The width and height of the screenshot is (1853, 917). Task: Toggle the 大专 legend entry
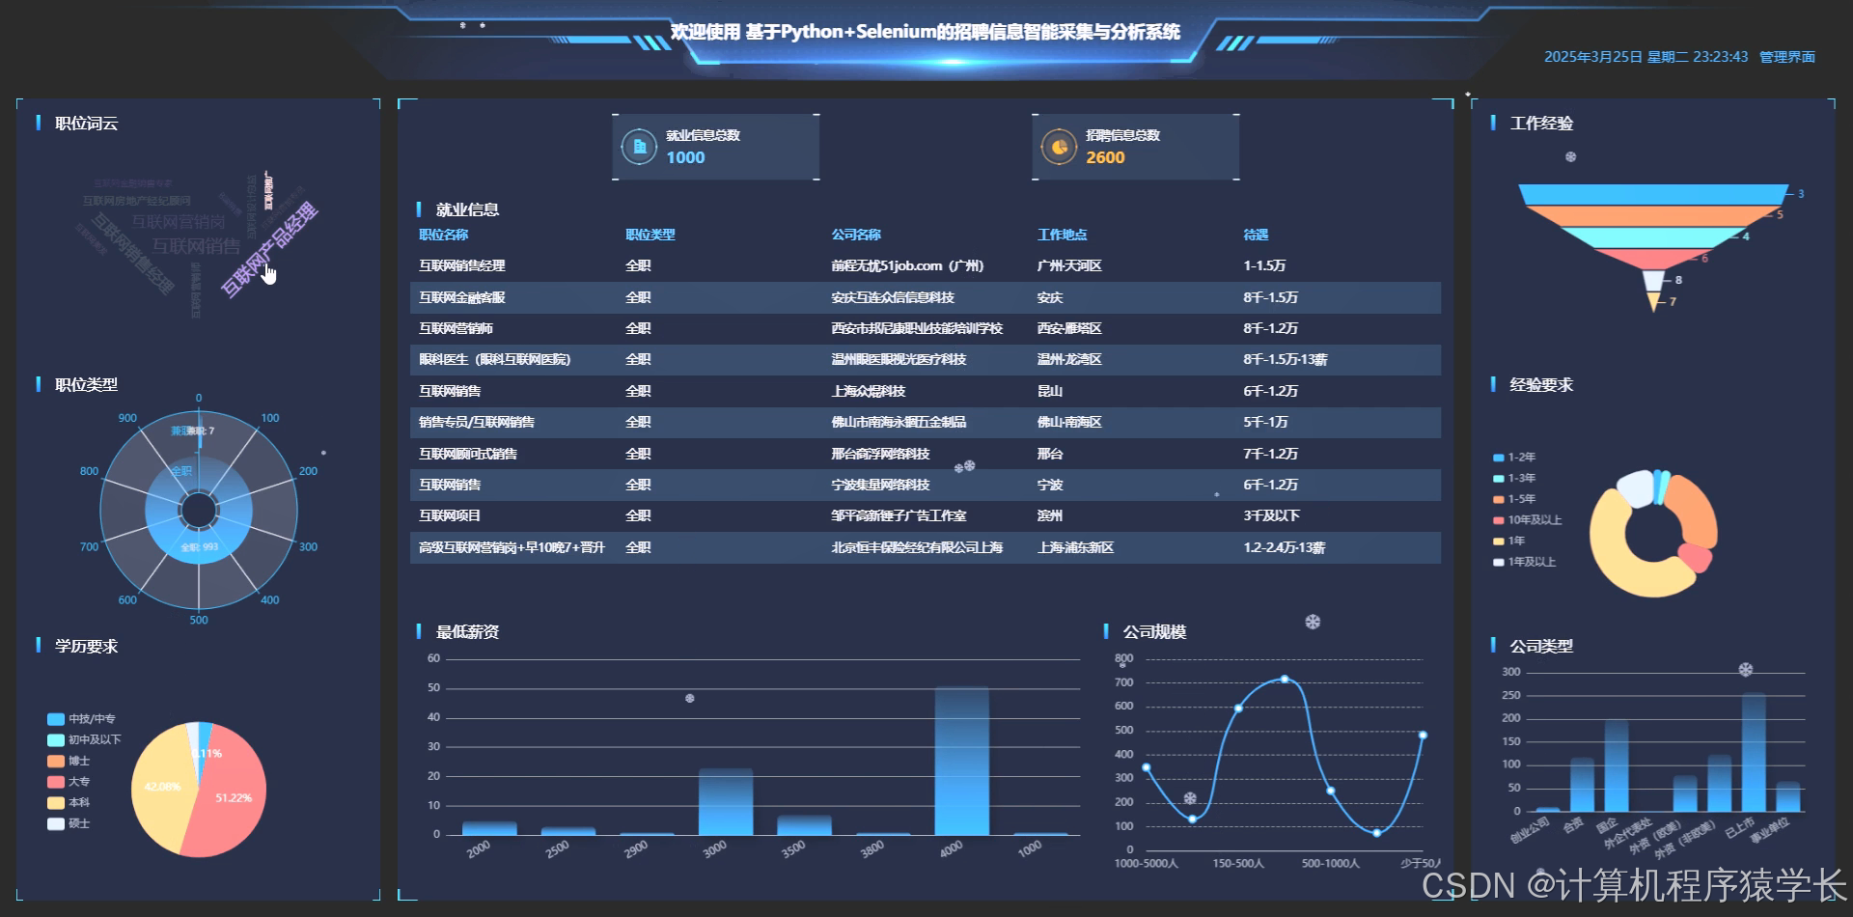point(69,782)
